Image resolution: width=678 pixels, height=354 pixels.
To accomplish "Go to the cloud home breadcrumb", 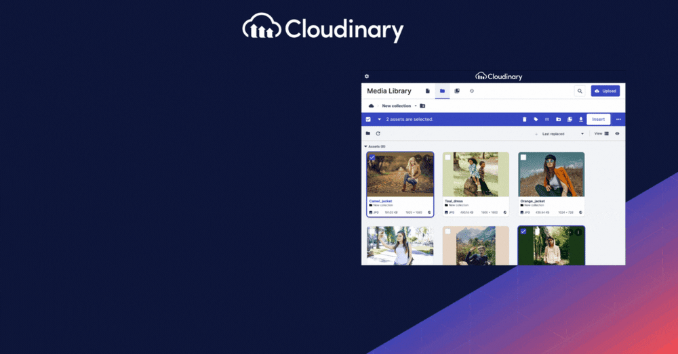I will tap(371, 106).
